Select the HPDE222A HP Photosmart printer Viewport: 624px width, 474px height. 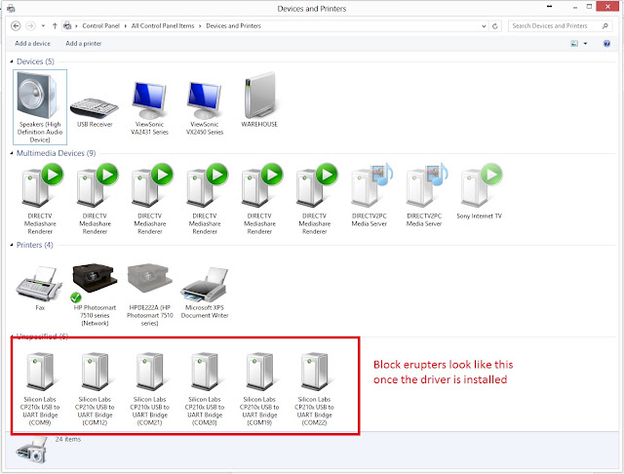[x=149, y=295]
